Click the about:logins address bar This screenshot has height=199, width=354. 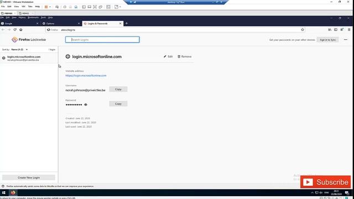175,30
